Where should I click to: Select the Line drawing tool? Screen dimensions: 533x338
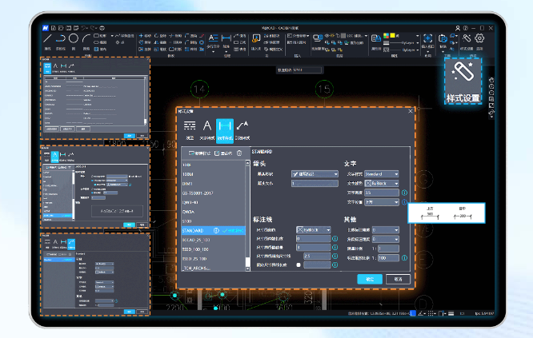pos(48,38)
